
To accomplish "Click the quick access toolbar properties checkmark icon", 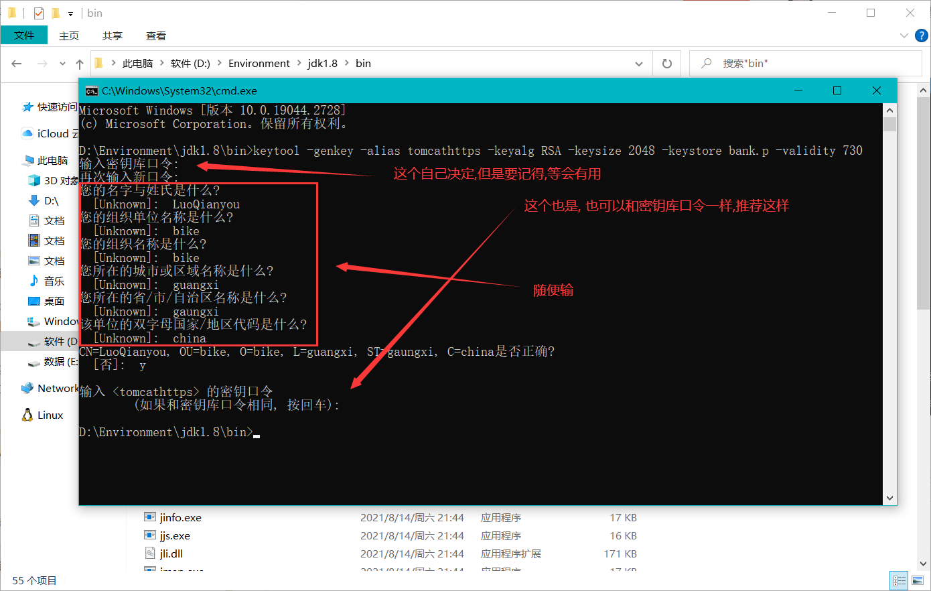I will tap(39, 13).
